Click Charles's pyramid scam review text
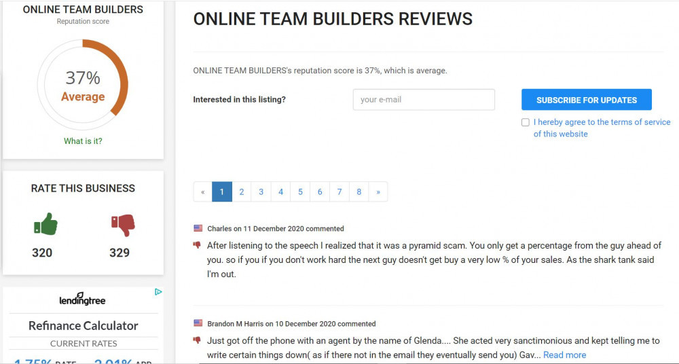This screenshot has width=679, height=364. click(434, 260)
